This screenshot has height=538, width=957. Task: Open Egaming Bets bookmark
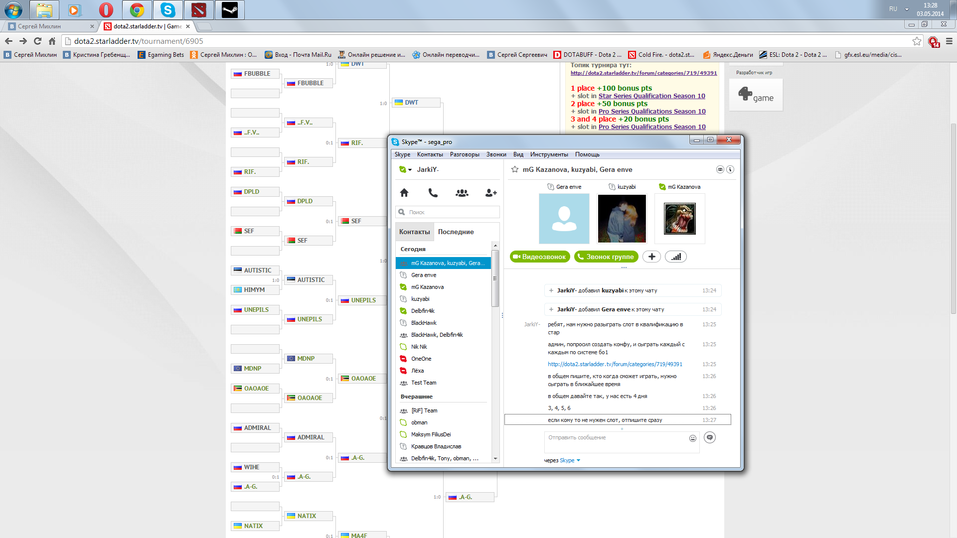[161, 55]
